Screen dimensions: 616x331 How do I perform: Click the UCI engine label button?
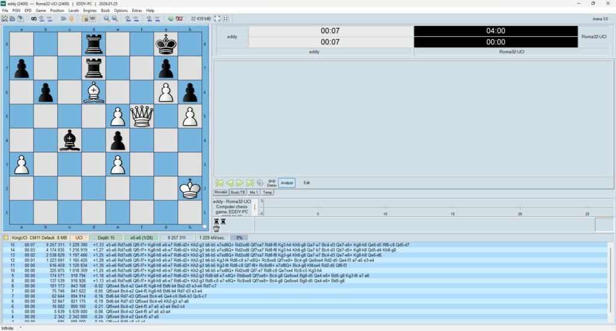tap(79, 238)
